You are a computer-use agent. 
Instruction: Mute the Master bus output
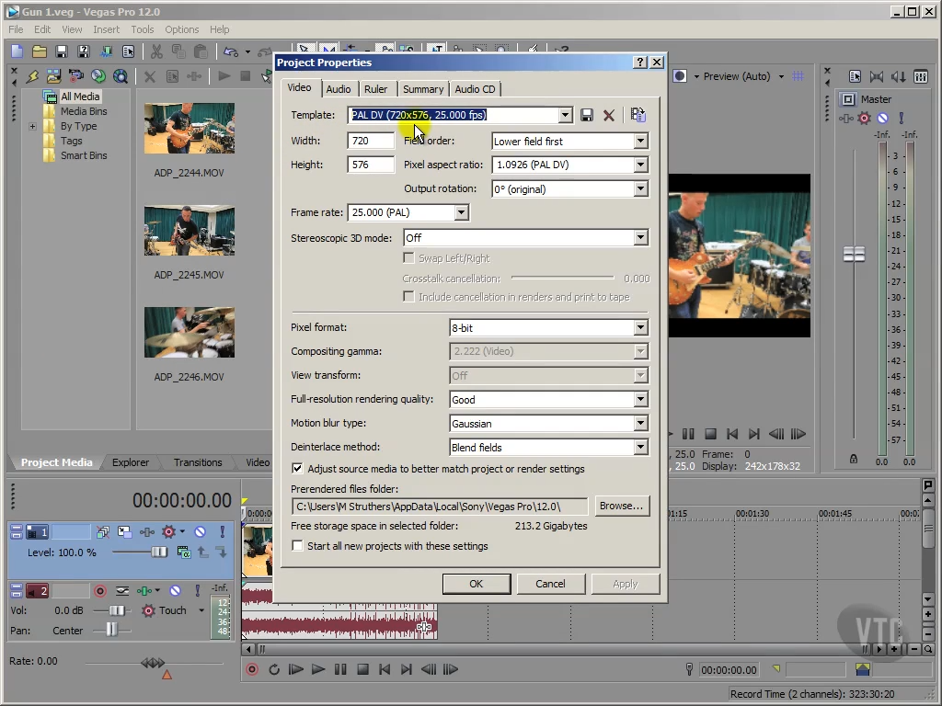(882, 119)
